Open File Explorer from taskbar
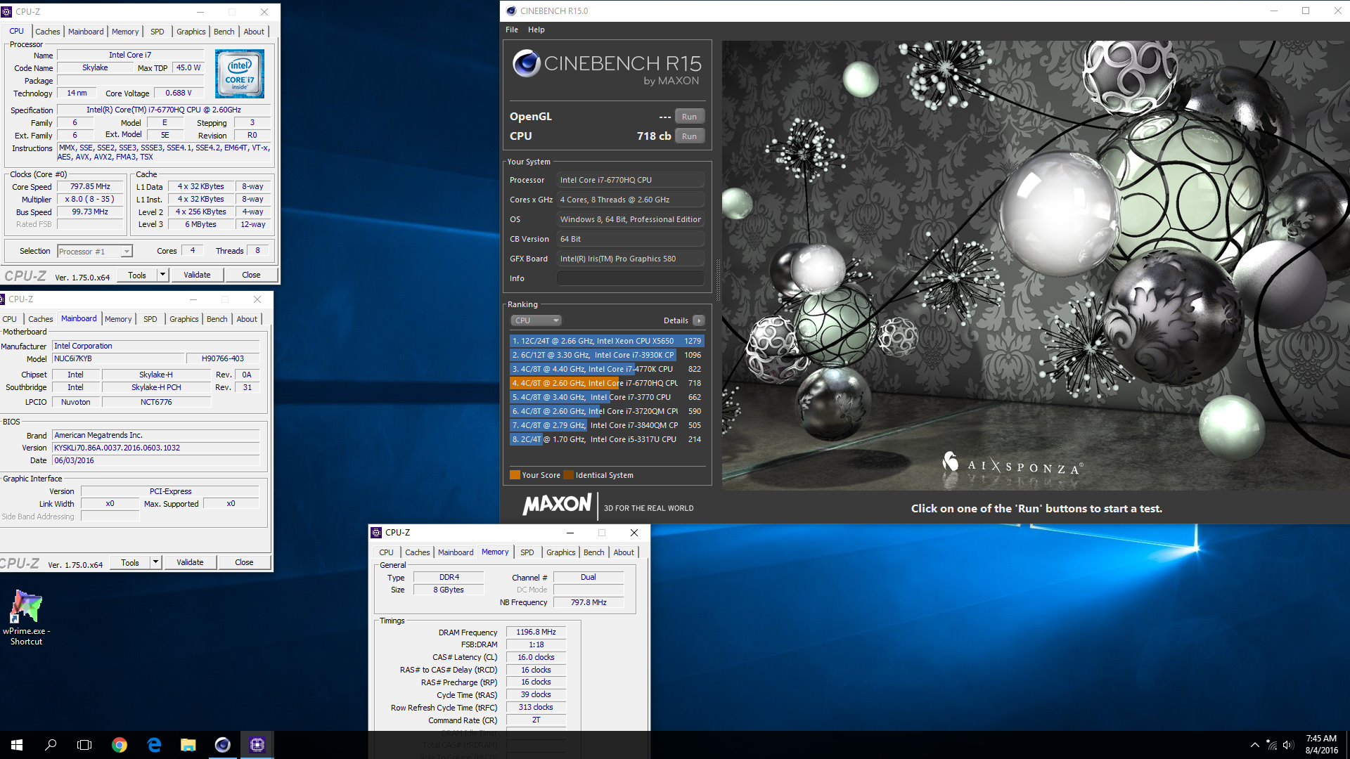The image size is (1350, 759). pos(188,745)
